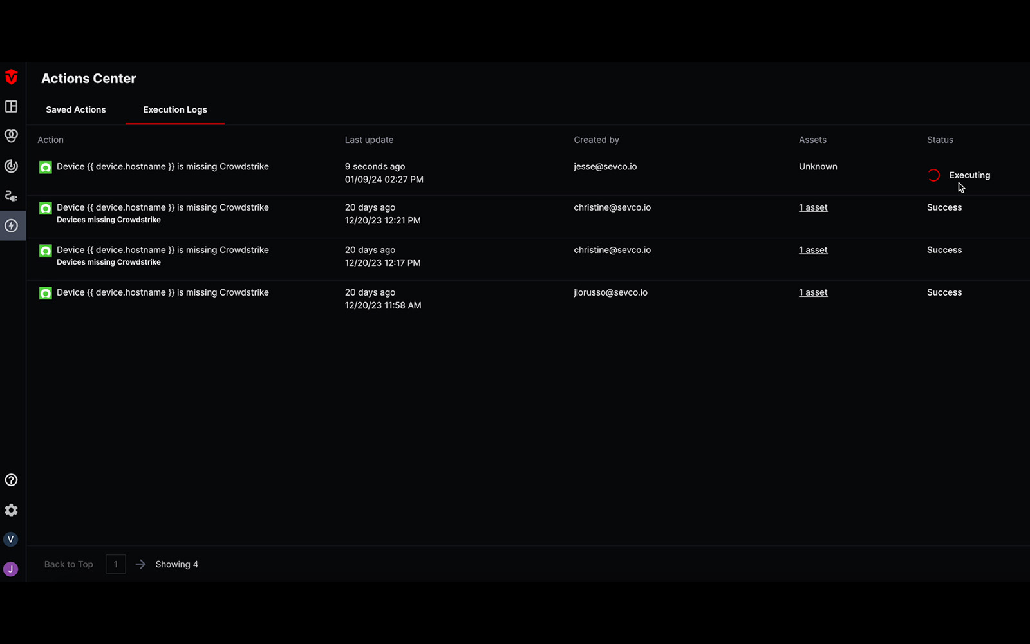
Task: Open the dashboard layout icon in sidebar
Action: (x=12, y=106)
